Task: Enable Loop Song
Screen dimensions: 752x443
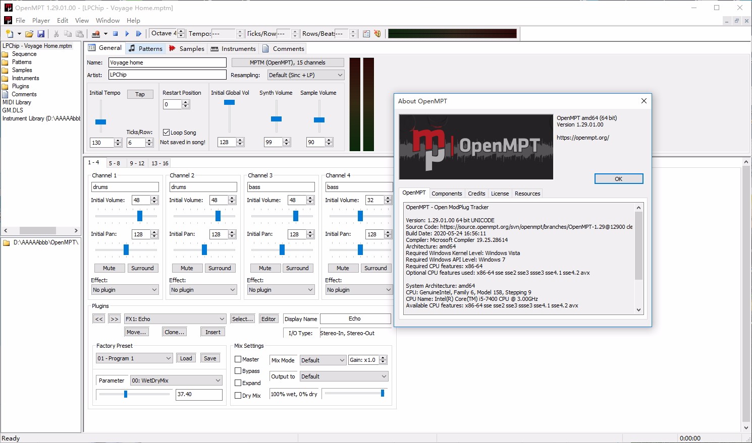Action: [166, 132]
